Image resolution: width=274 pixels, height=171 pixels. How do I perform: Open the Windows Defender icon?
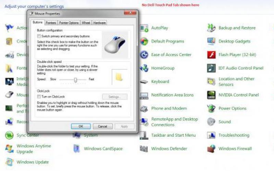[x=144, y=149]
